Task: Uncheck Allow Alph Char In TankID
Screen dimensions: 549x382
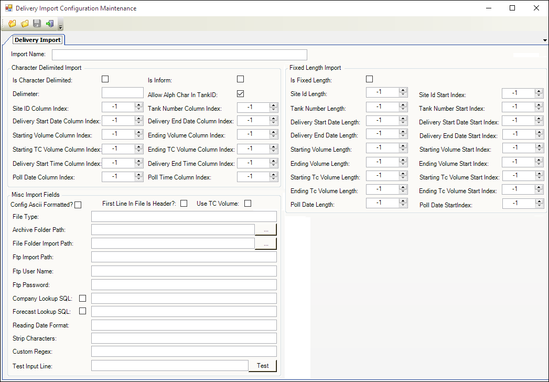Action: pyautogui.click(x=240, y=94)
